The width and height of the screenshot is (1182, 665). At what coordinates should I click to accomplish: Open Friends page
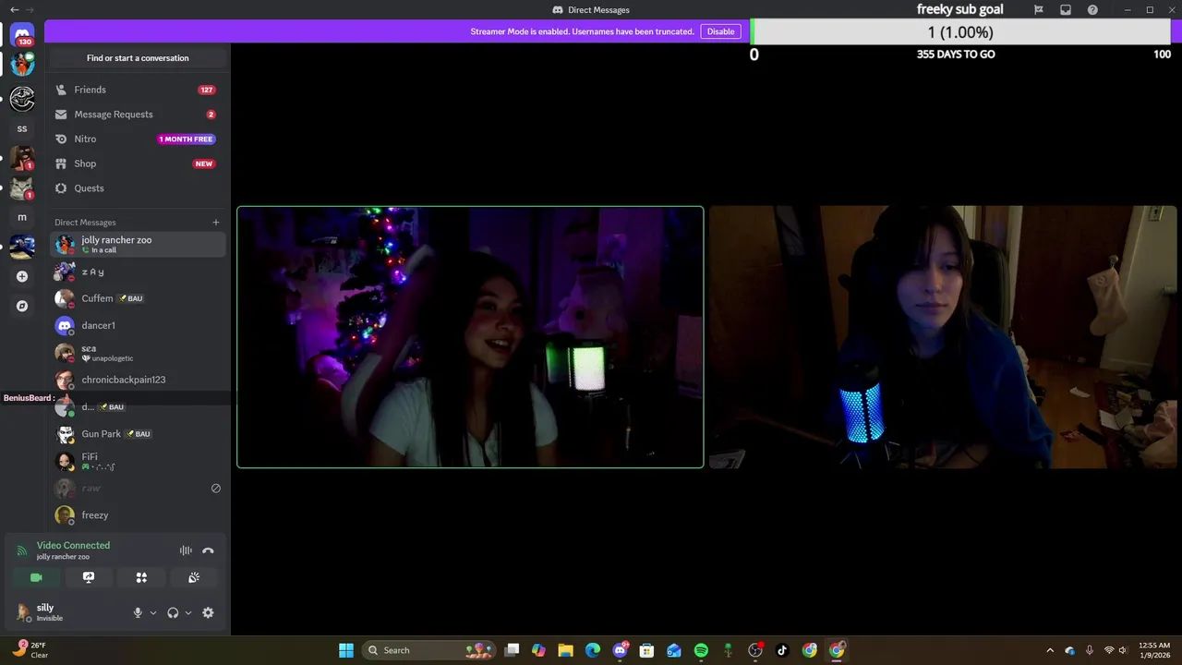[137, 90]
